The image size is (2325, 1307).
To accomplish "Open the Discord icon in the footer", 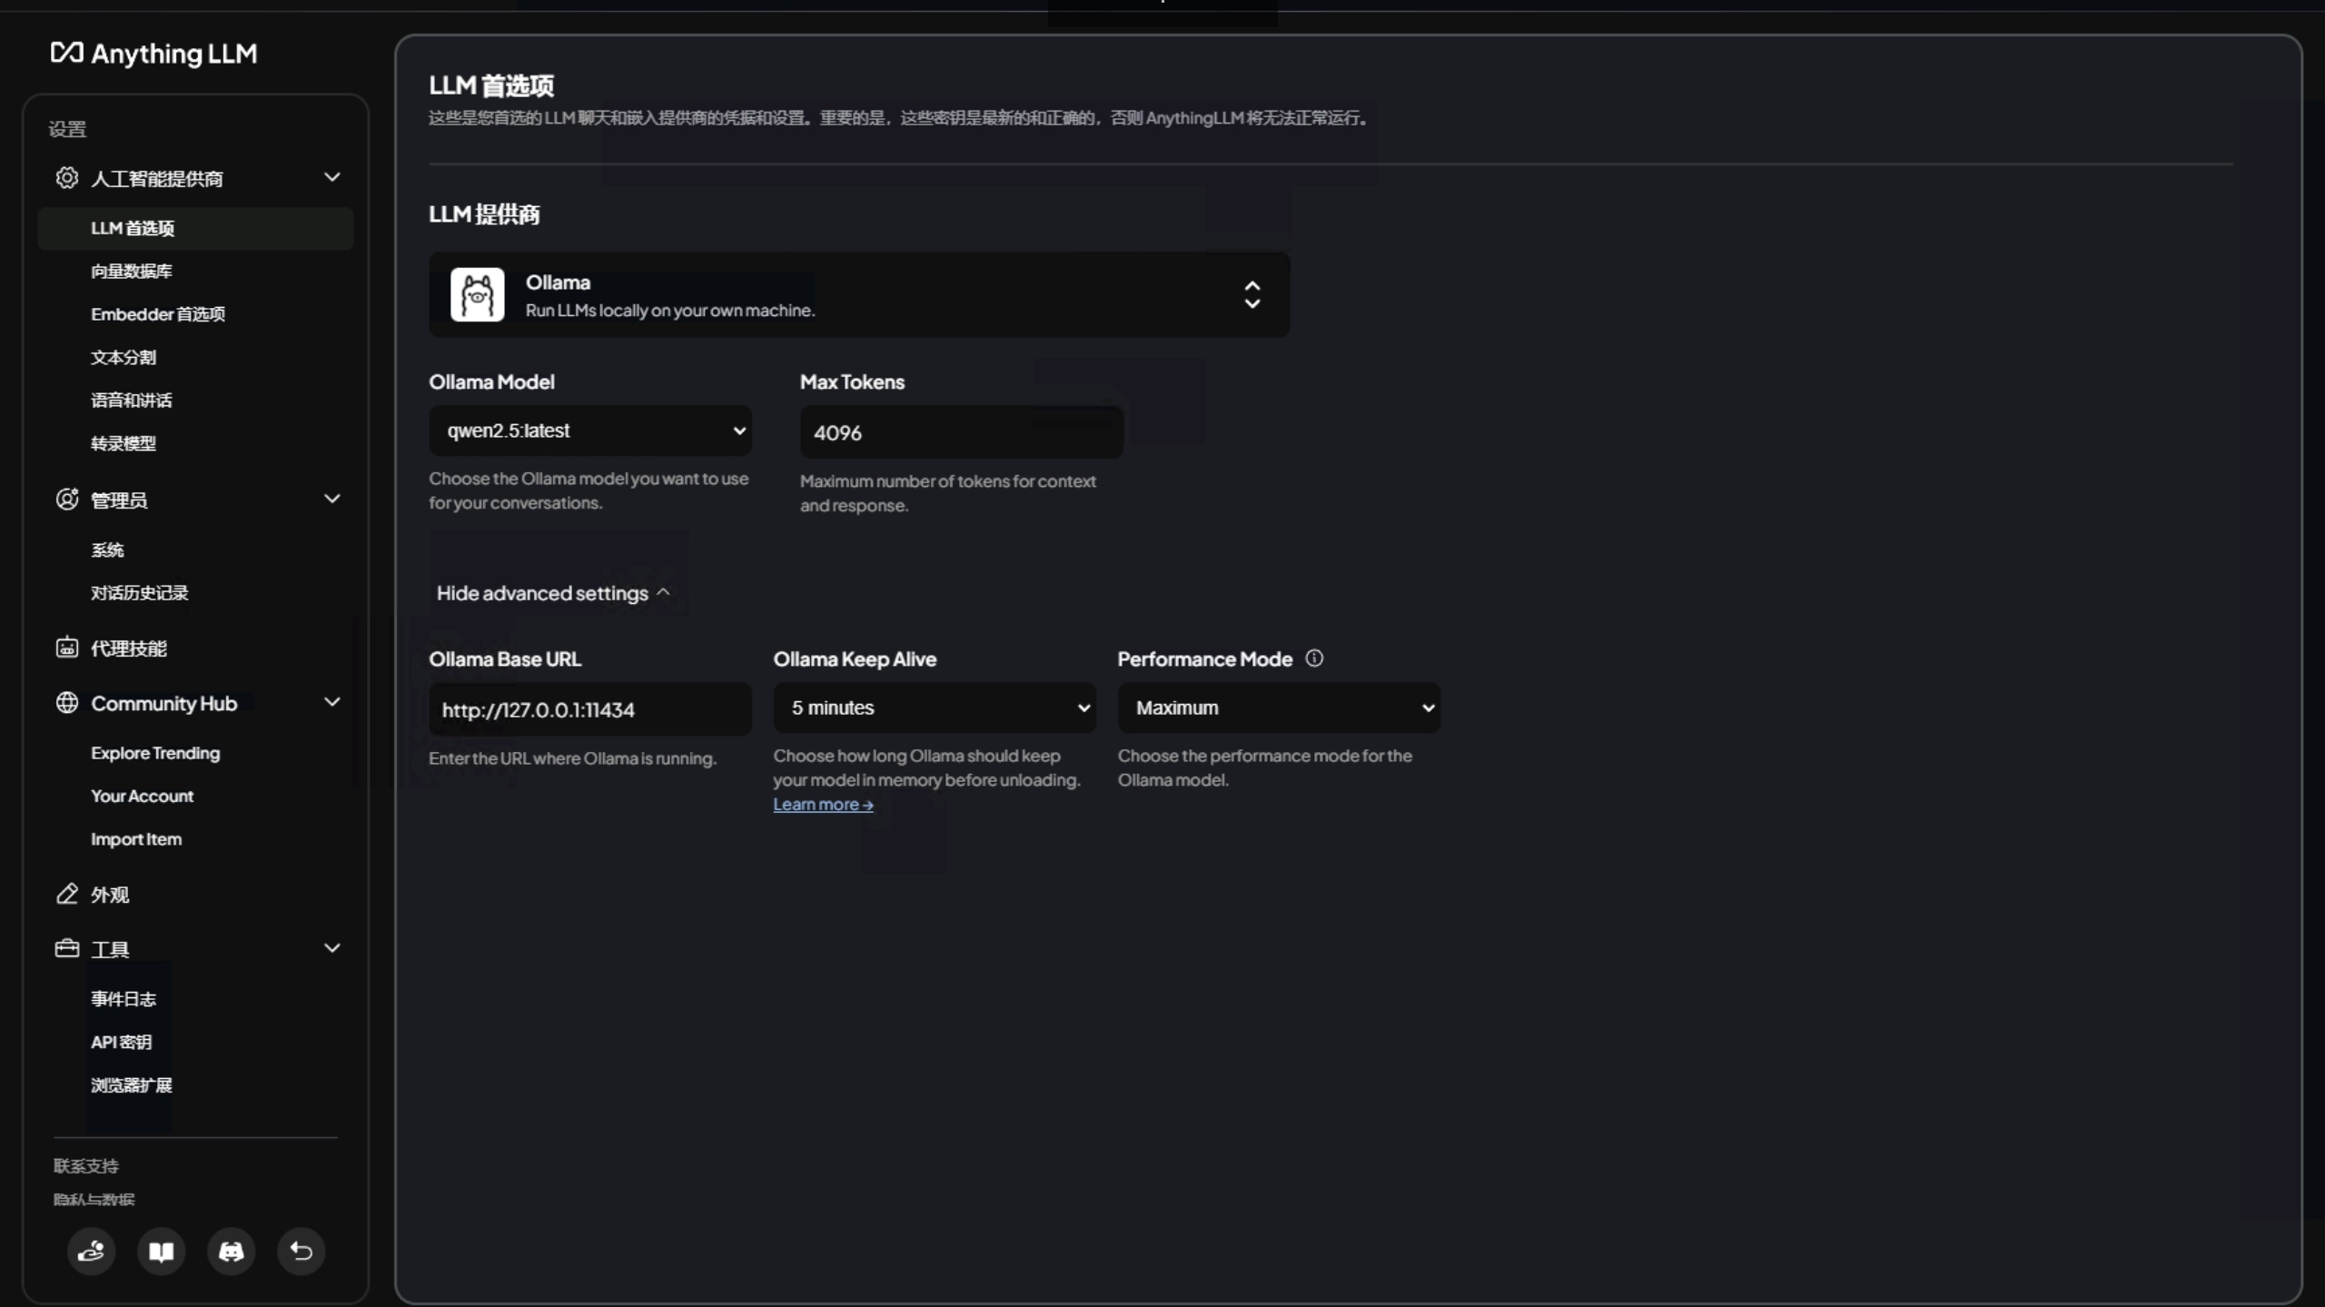I will [231, 1252].
